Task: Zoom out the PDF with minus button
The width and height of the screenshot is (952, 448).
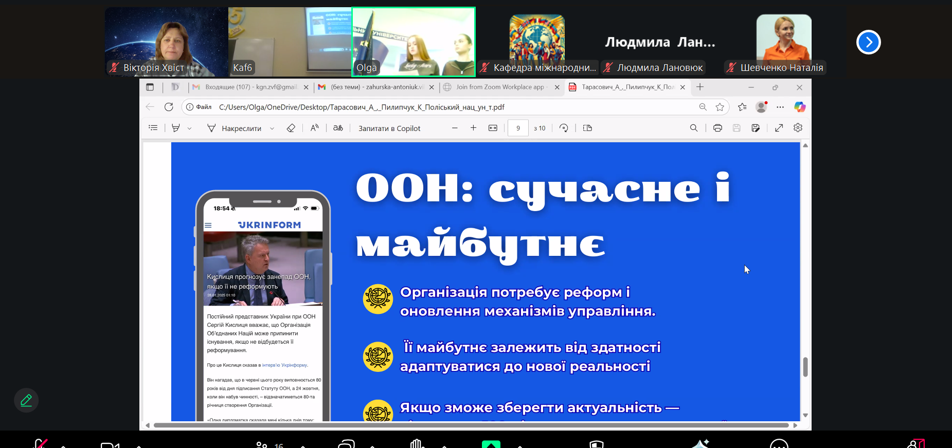Action: pyautogui.click(x=455, y=128)
